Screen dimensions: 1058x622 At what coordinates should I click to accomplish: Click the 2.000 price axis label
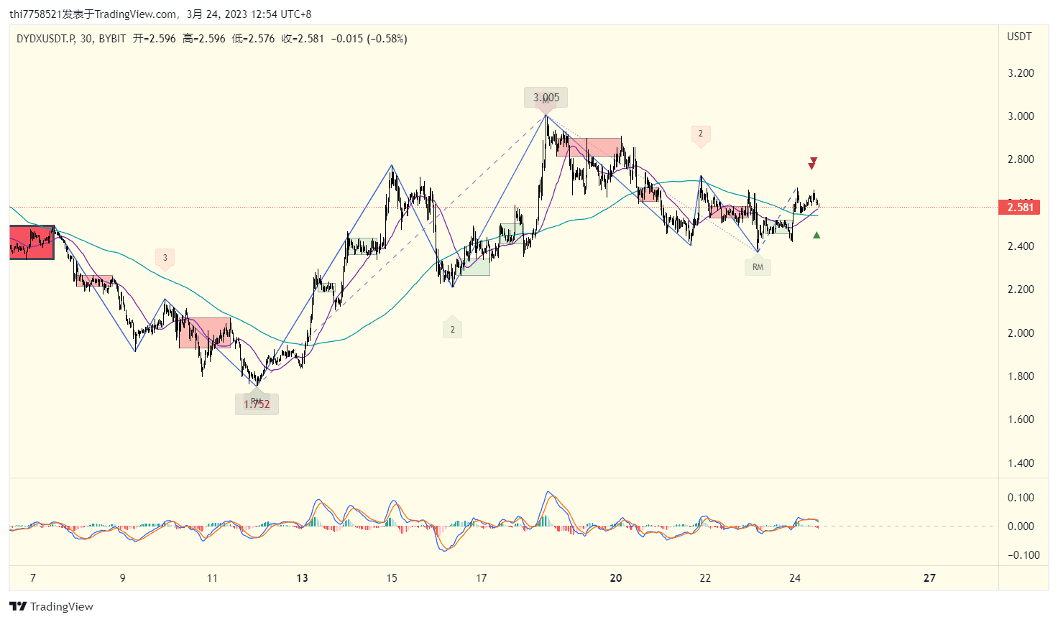[x=1021, y=333]
